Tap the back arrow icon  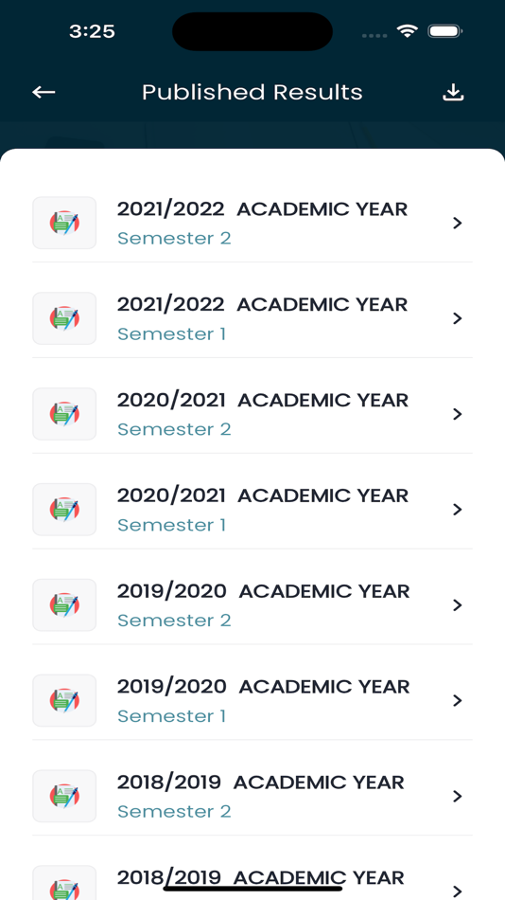point(44,92)
